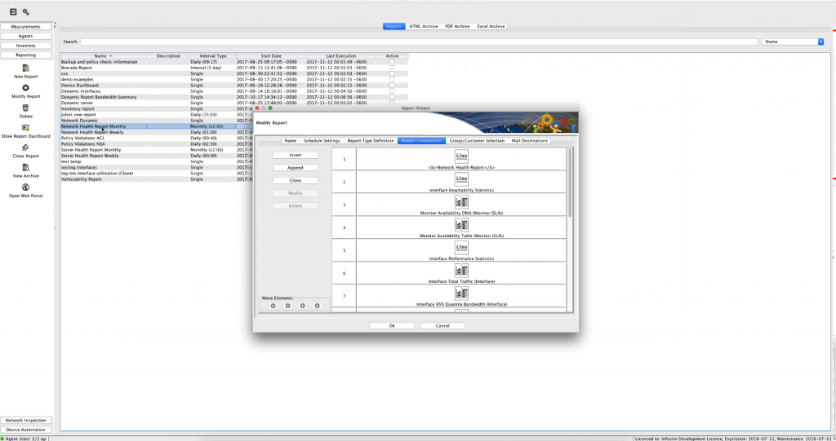Open the Name search filter dropdown

point(792,42)
